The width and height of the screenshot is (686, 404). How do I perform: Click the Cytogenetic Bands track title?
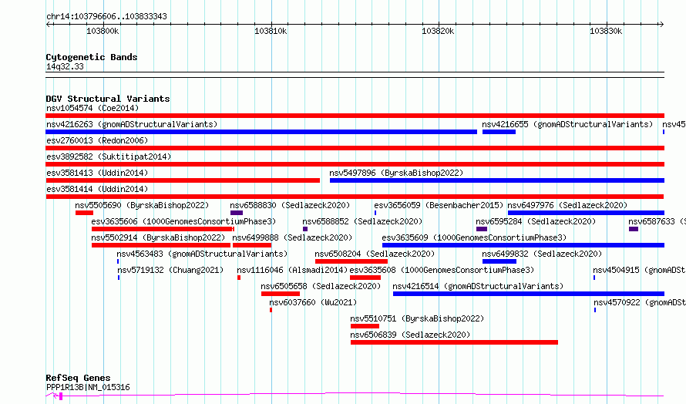(92, 57)
